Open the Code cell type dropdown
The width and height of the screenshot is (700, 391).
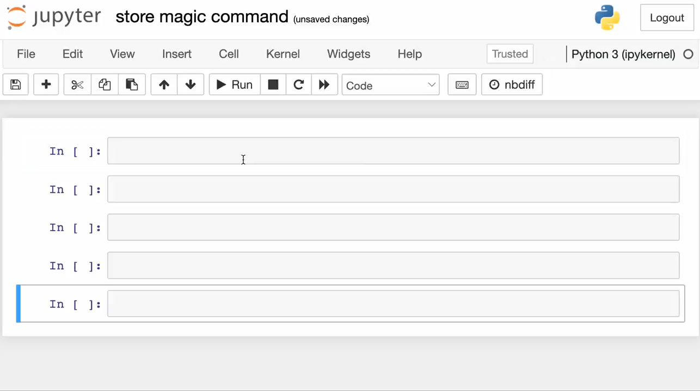(x=391, y=85)
